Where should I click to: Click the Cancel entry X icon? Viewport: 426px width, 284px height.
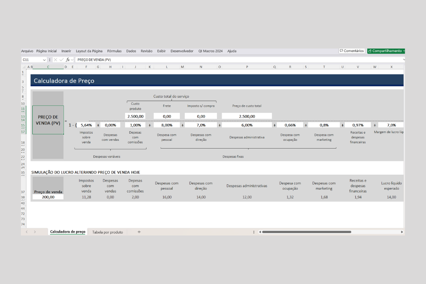point(56,60)
